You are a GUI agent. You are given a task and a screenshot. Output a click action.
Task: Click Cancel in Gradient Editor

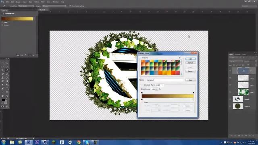click(x=191, y=63)
